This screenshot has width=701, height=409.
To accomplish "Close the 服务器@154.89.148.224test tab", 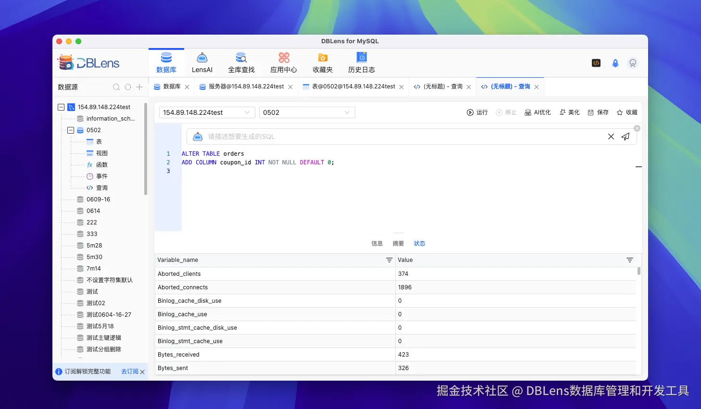I will pyautogui.click(x=290, y=87).
